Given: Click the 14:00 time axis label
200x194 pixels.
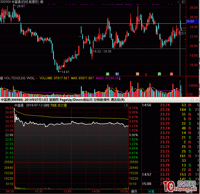Looking at the screenshot, I should tap(96, 191).
